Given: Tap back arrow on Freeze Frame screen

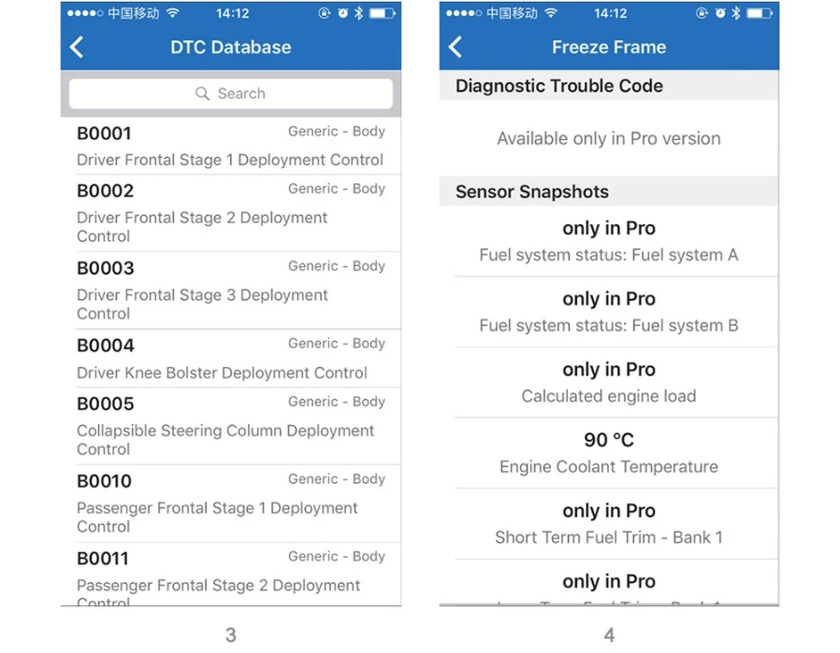Looking at the screenshot, I should click(x=455, y=47).
